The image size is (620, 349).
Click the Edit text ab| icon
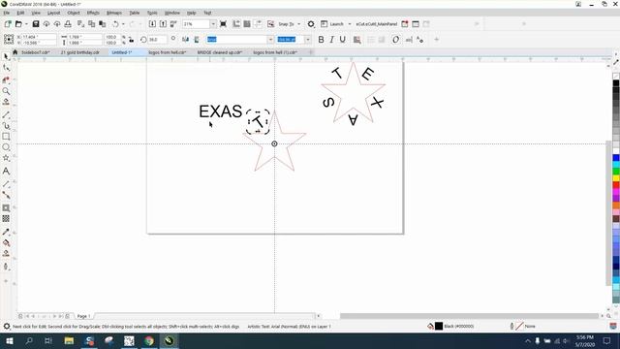click(x=409, y=40)
